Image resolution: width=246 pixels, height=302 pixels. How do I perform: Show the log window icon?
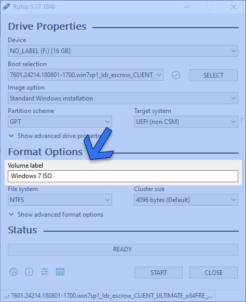coord(60,272)
